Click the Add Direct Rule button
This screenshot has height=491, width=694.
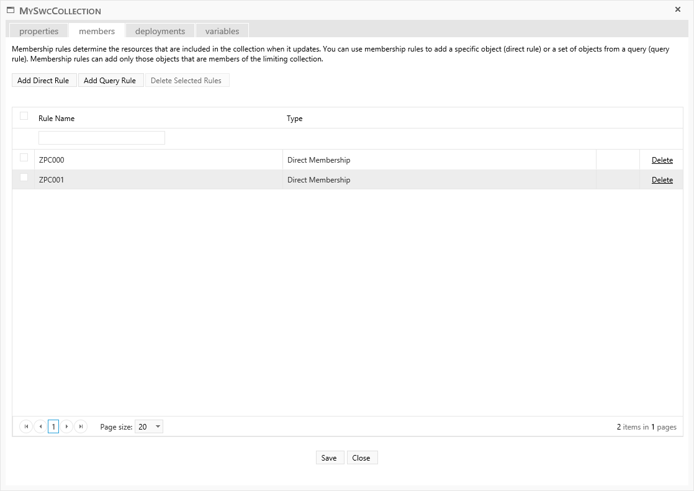coord(43,80)
